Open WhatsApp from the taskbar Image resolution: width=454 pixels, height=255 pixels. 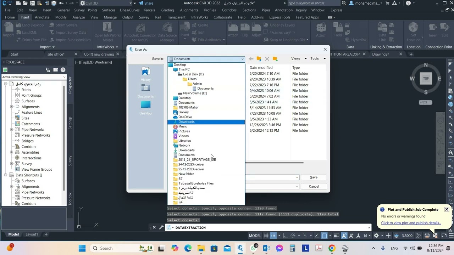[x=254, y=248]
